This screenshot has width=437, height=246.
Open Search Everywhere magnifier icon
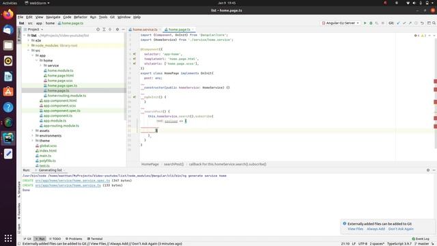[x=434, y=23]
